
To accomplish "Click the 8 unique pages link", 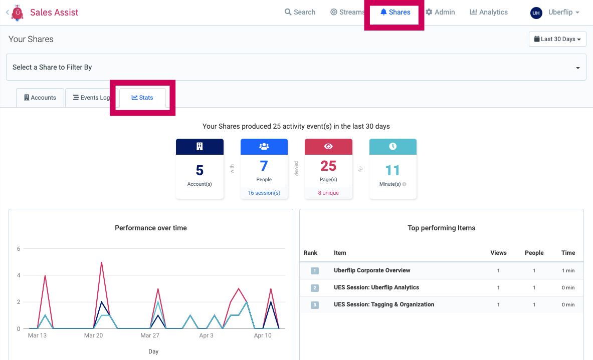I will (328, 193).
